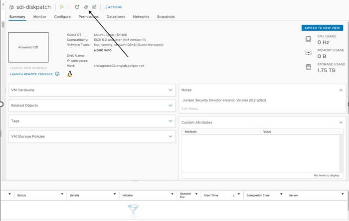
Task: Click the red power off stop icon
Action: [69, 7]
